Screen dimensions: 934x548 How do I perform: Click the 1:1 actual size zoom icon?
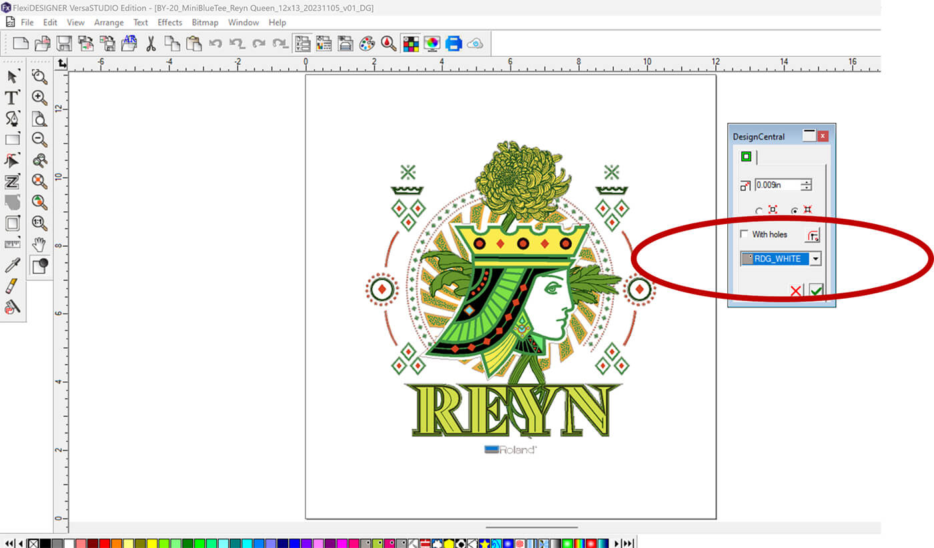coord(40,223)
